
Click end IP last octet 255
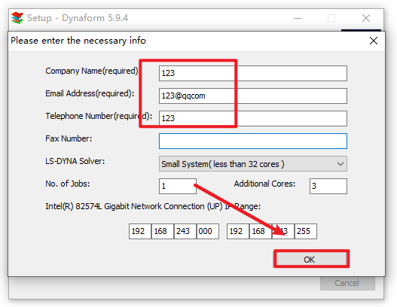[x=306, y=231]
